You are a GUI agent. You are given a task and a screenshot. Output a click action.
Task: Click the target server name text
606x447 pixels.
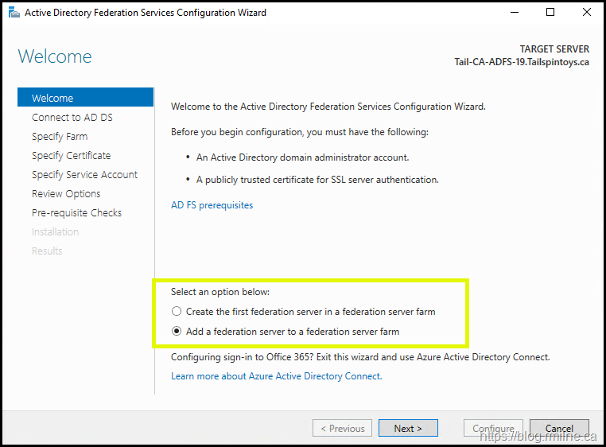(x=521, y=63)
